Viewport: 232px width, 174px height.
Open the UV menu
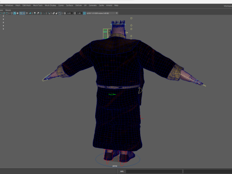coord(85,5)
